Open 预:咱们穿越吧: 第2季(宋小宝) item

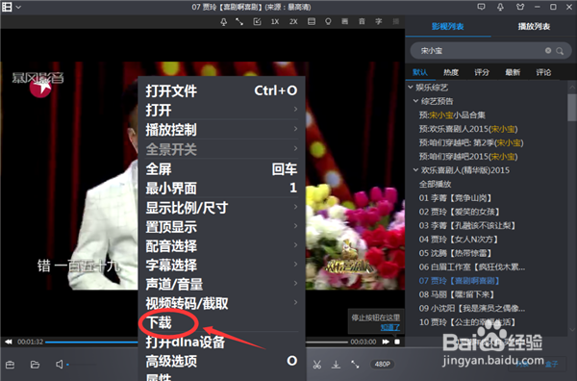[471, 142]
